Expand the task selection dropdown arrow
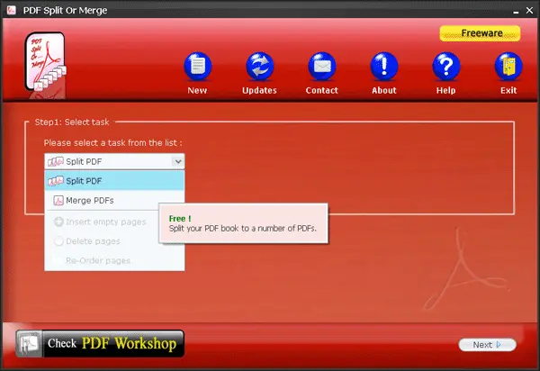The height and width of the screenshot is (371, 540). (178, 161)
